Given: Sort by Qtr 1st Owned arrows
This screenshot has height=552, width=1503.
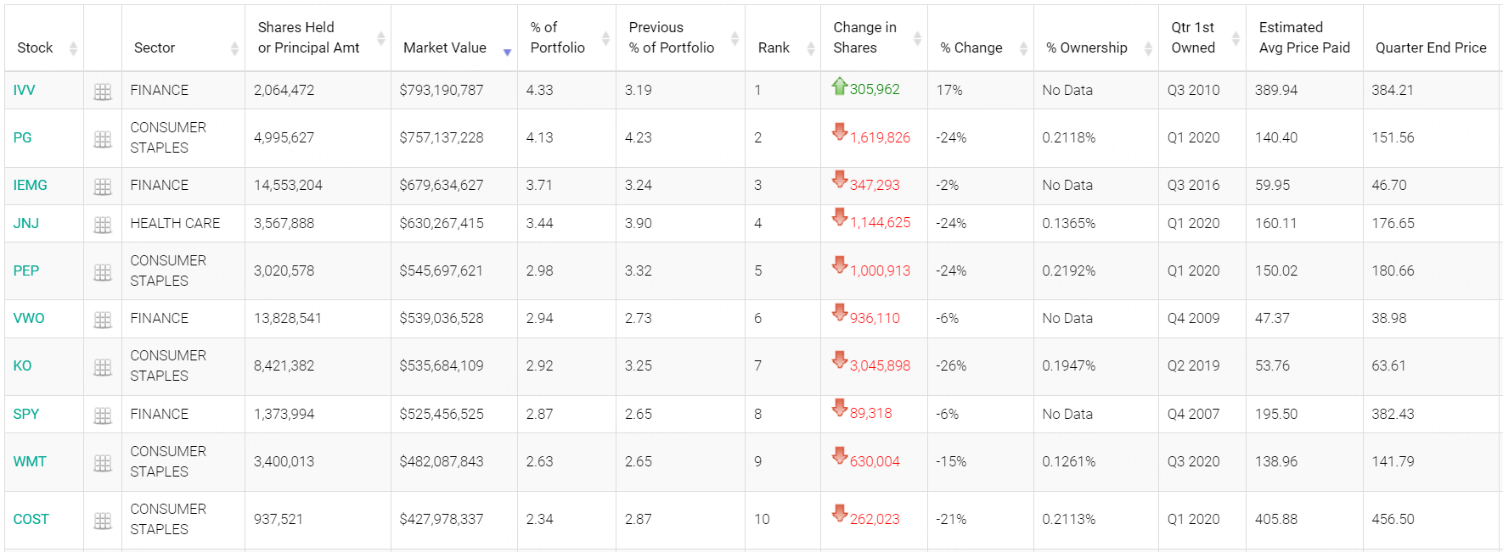Looking at the screenshot, I should 1236,38.
